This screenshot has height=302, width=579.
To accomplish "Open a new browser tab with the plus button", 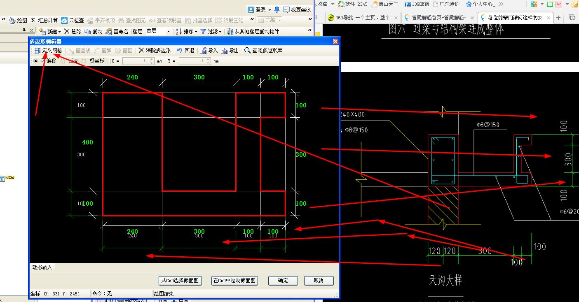I will [558, 18].
